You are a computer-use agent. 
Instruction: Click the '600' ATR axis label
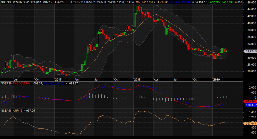[253, 133]
